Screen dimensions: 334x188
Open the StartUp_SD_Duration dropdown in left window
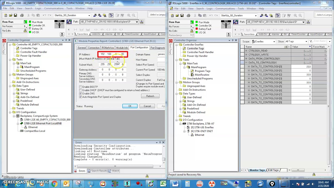(x=89, y=15)
